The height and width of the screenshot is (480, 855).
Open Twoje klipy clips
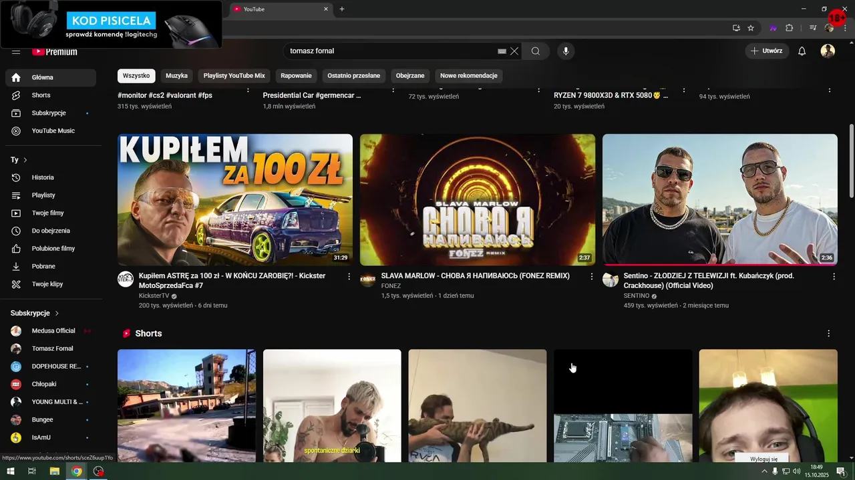pos(51,284)
